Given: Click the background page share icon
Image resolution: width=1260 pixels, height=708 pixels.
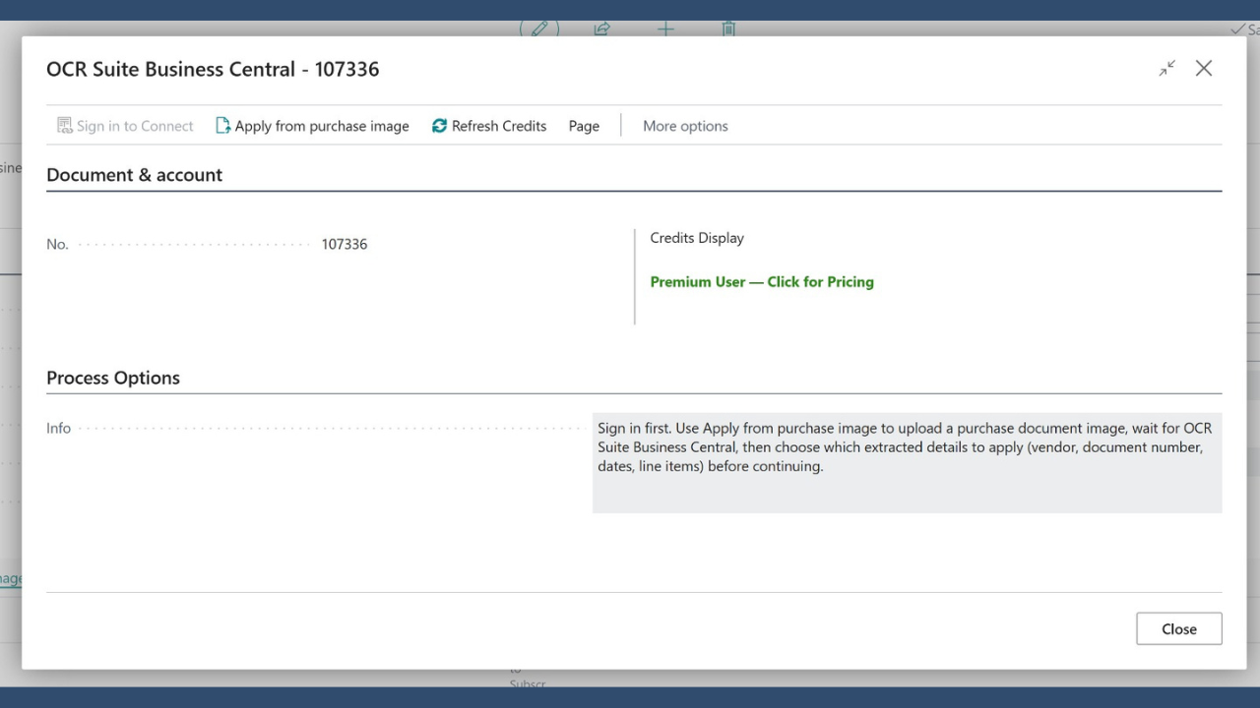Looking at the screenshot, I should (x=602, y=29).
